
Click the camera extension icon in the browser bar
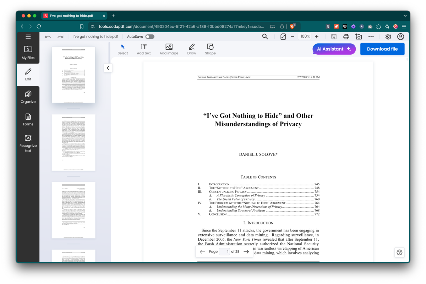coord(370,26)
